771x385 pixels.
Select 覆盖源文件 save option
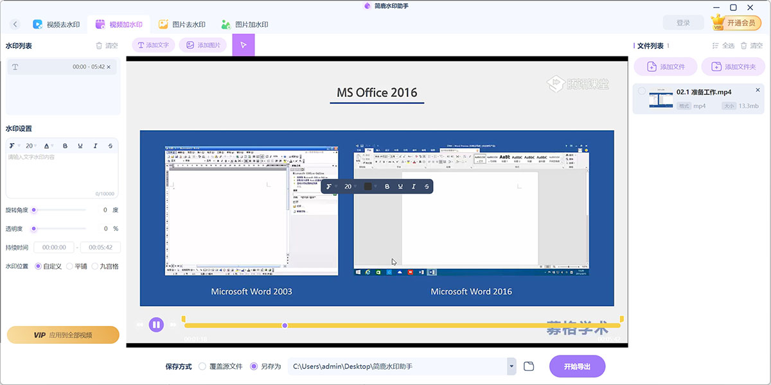click(x=220, y=366)
